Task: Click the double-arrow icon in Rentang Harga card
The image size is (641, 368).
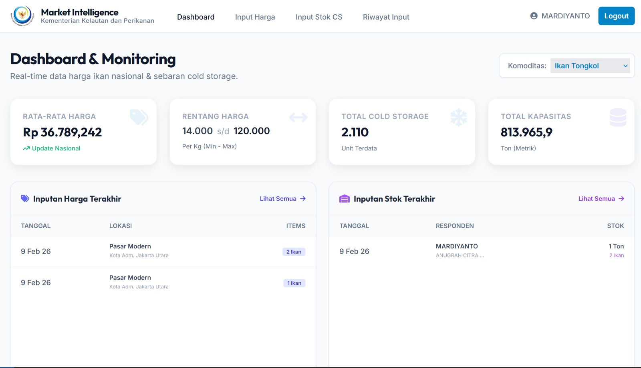Action: (x=298, y=117)
